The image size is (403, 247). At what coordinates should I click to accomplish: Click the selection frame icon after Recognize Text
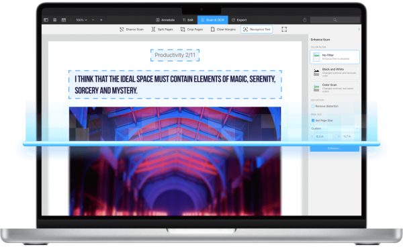[x=284, y=30]
